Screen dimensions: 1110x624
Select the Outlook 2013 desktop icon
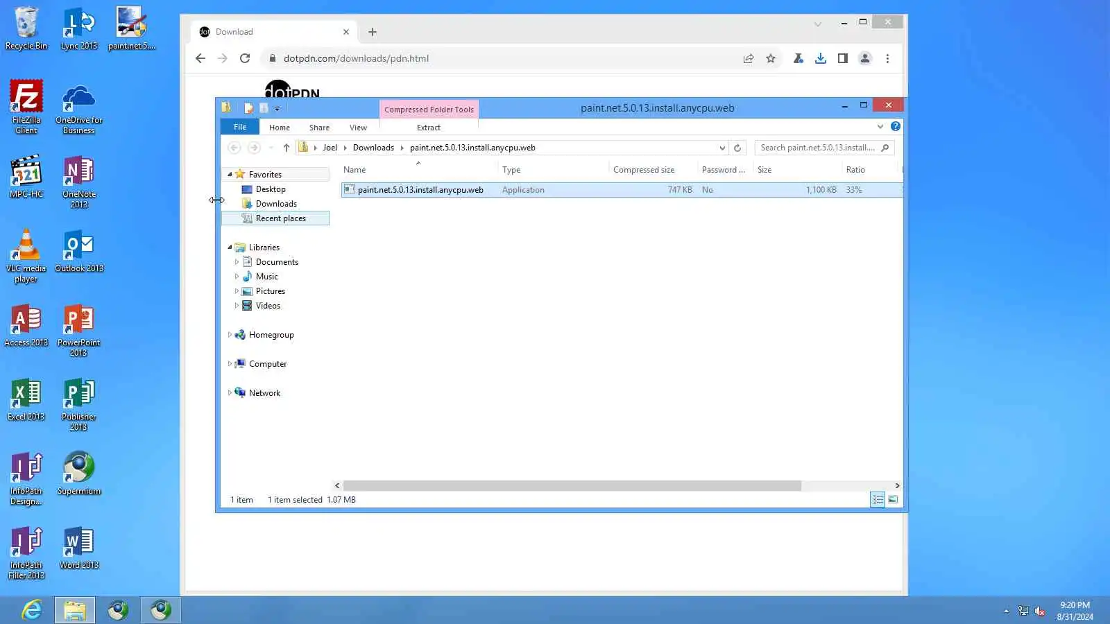[79, 250]
